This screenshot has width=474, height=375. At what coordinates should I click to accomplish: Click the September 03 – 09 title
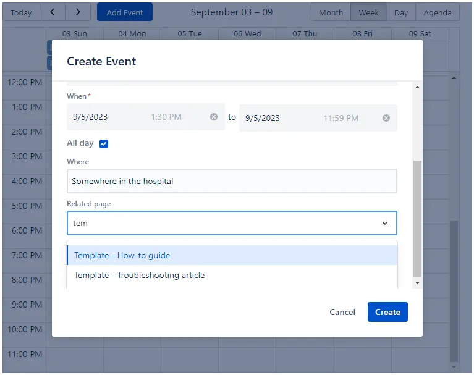232,12
